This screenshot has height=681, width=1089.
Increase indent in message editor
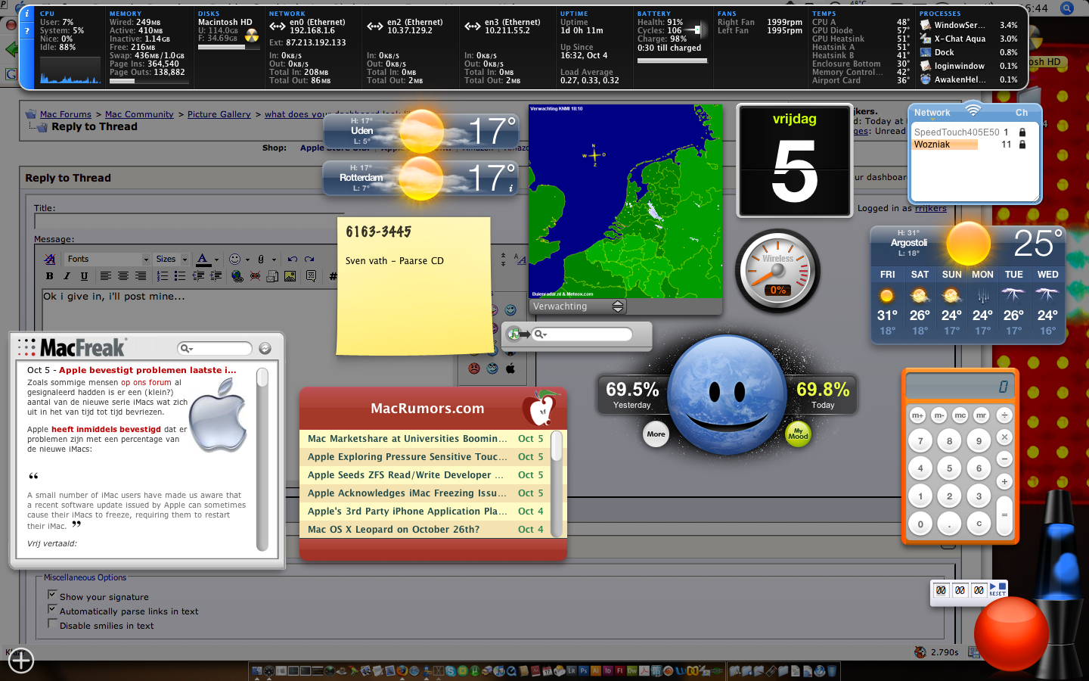[x=216, y=276]
